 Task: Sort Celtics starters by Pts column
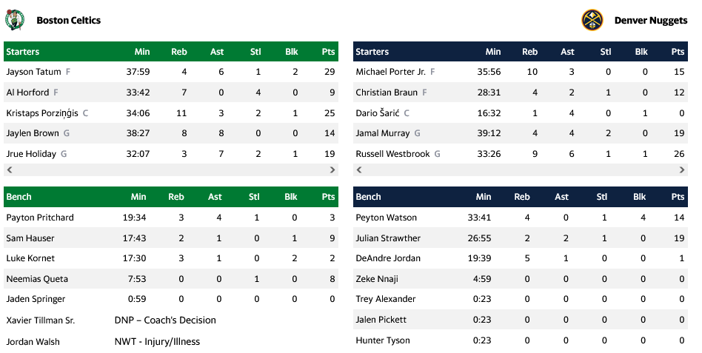[x=328, y=52]
